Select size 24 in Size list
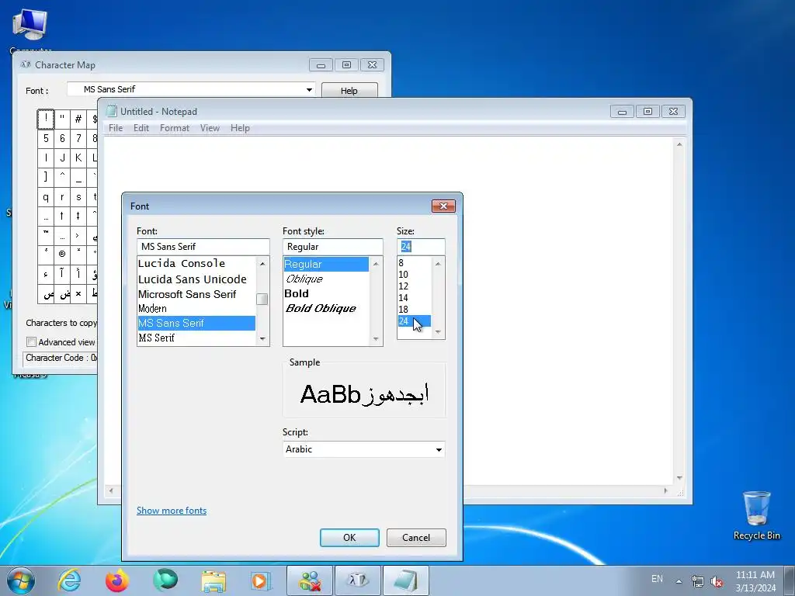Screen dimensions: 795x596 click(415, 321)
